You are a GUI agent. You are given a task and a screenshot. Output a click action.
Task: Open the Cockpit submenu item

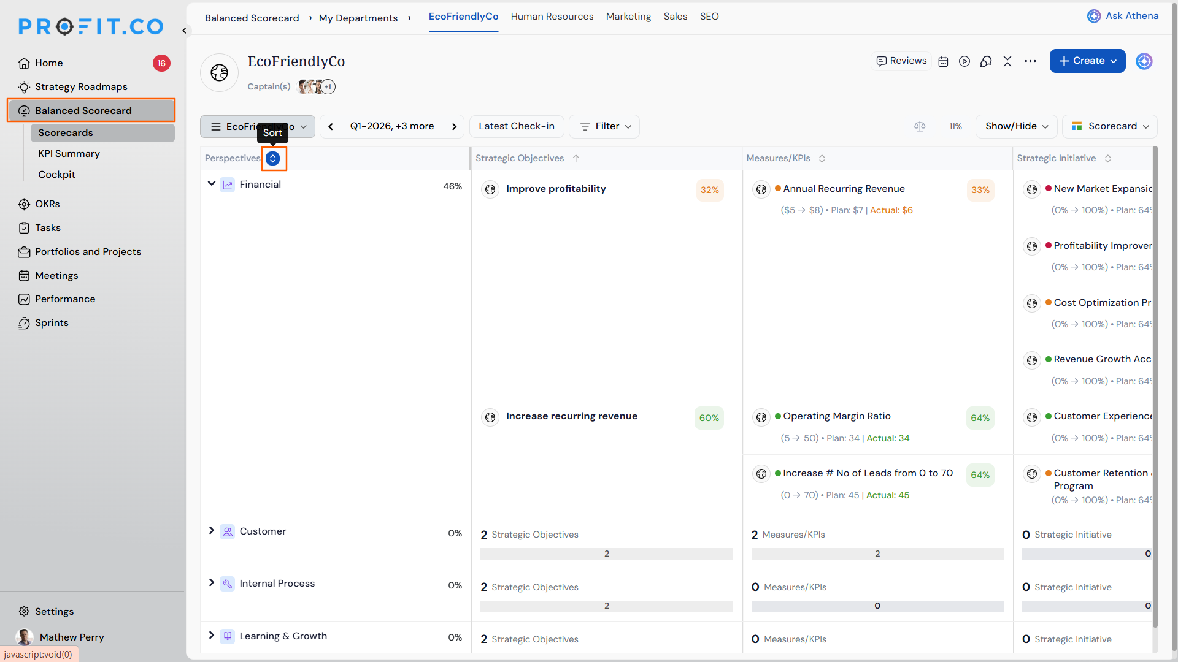point(56,175)
